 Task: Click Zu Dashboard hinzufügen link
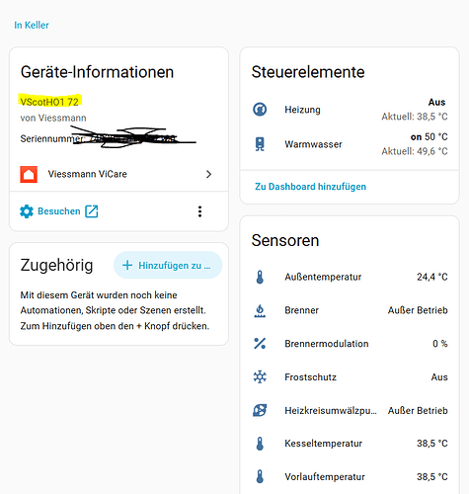pyautogui.click(x=310, y=187)
